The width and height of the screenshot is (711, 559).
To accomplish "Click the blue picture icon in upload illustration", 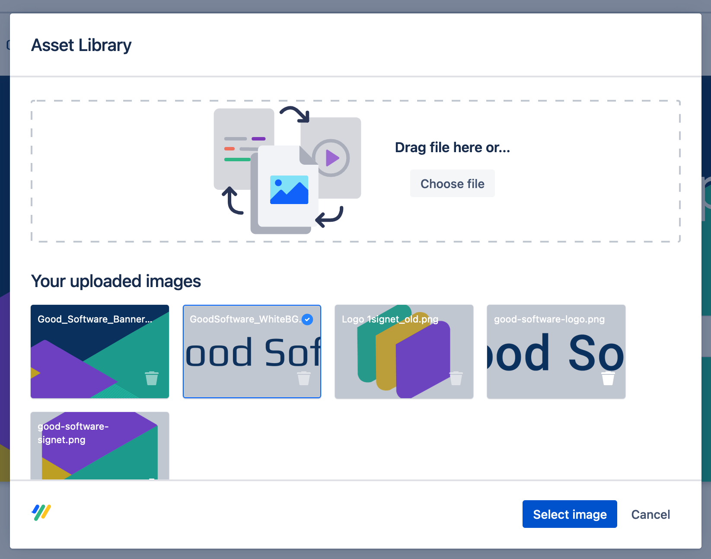I will click(x=289, y=190).
